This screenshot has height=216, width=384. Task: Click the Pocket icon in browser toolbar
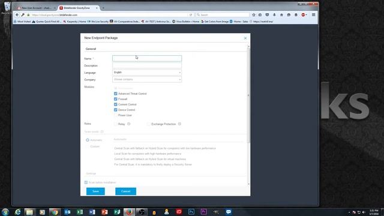click(267, 15)
